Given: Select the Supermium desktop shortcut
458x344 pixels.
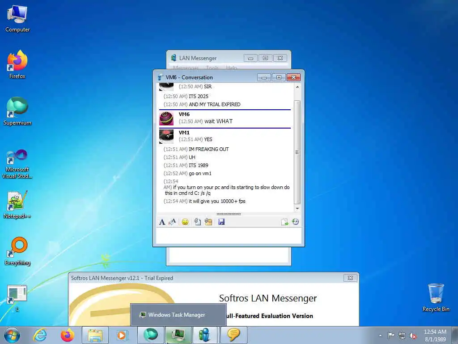Looking at the screenshot, I should coord(17,111).
